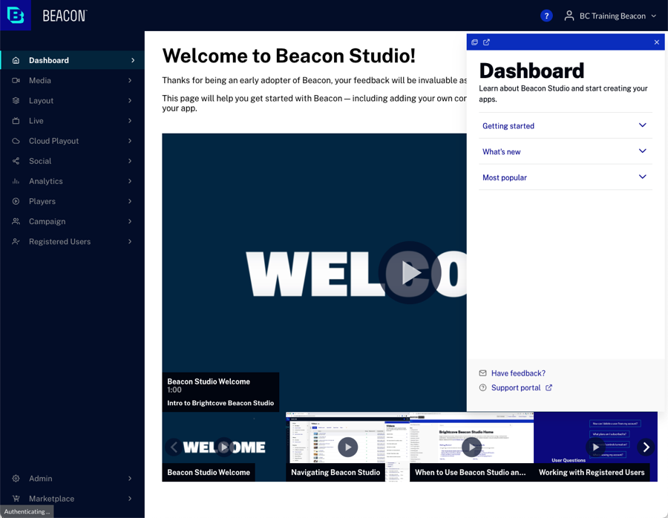Open the Campaign menu item
This screenshot has width=668, height=518.
73,221
